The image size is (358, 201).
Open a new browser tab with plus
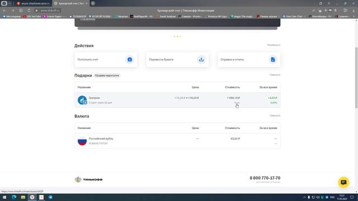[93, 3]
